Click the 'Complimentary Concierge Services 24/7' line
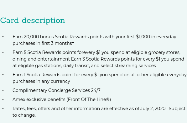This screenshot has height=123, width=187. [x=56, y=90]
